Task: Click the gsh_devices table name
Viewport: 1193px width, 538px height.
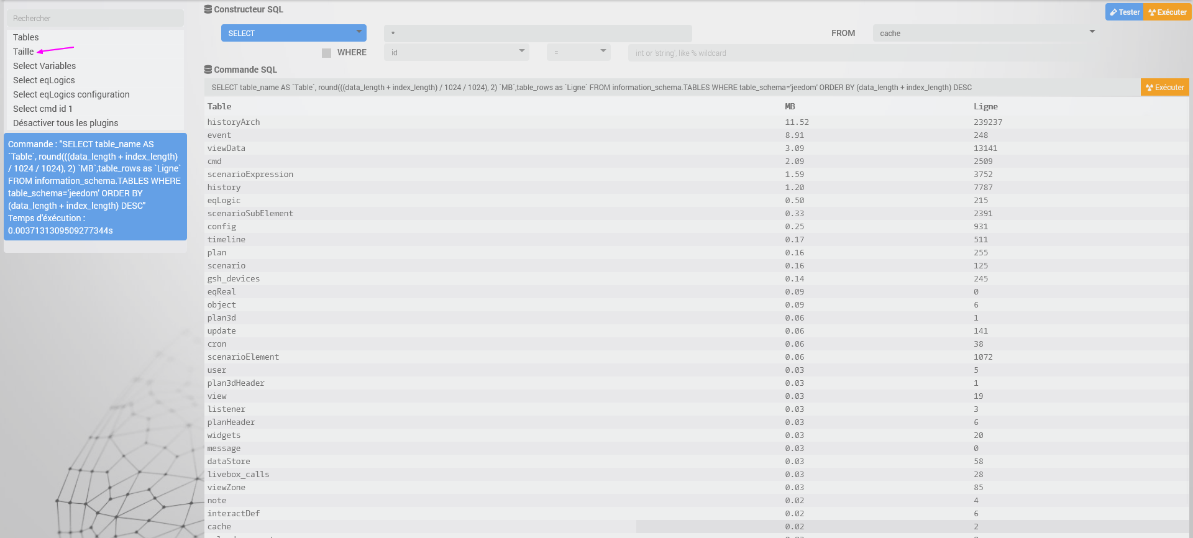Action: point(234,279)
